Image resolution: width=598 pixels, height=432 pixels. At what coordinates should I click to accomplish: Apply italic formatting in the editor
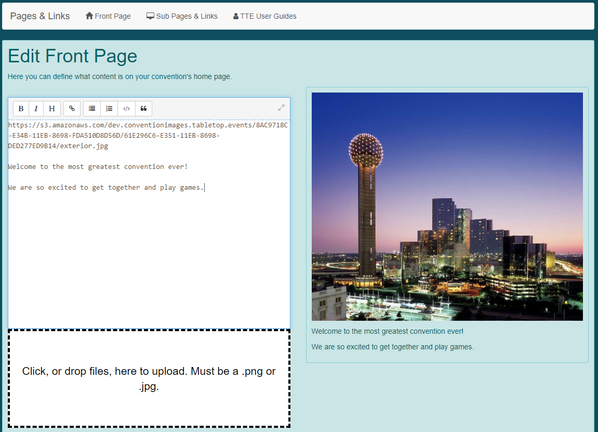[36, 109]
